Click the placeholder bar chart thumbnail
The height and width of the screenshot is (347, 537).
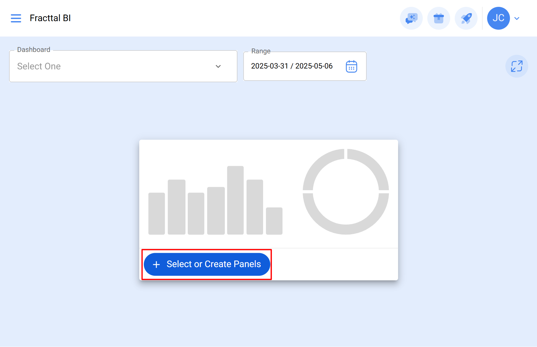tap(215, 200)
